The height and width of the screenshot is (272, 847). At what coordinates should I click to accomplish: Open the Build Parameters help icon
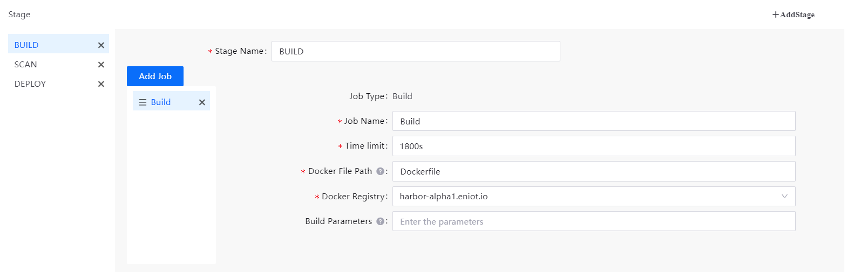point(380,221)
